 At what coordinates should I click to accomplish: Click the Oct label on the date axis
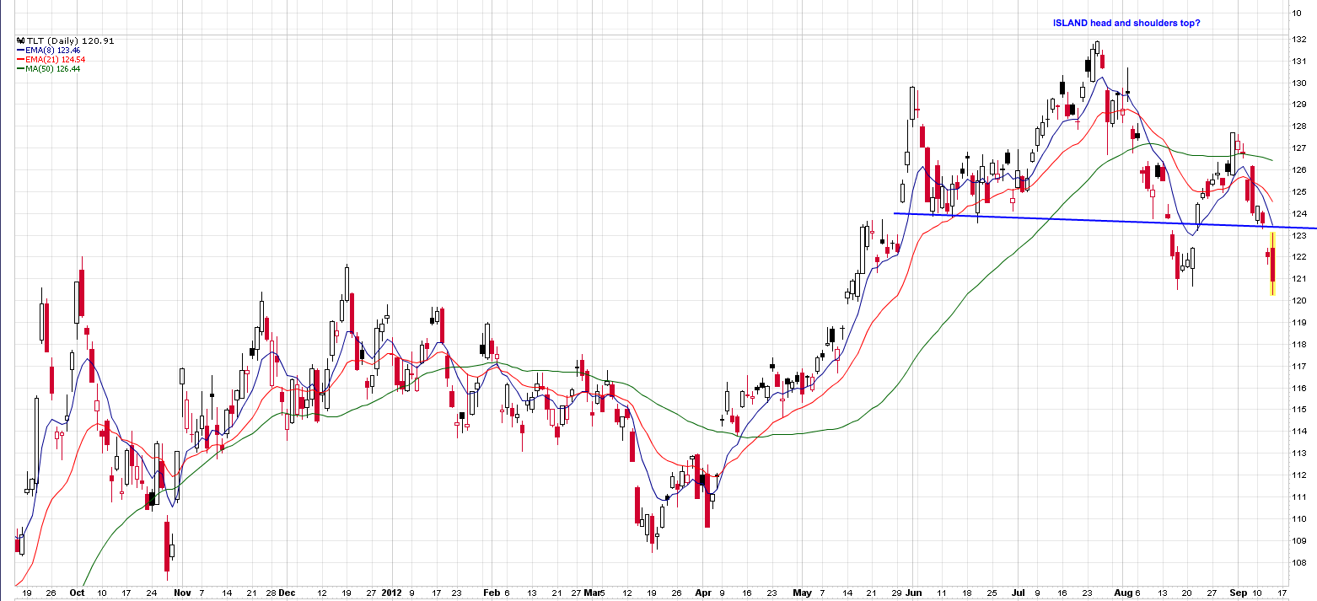[78, 593]
